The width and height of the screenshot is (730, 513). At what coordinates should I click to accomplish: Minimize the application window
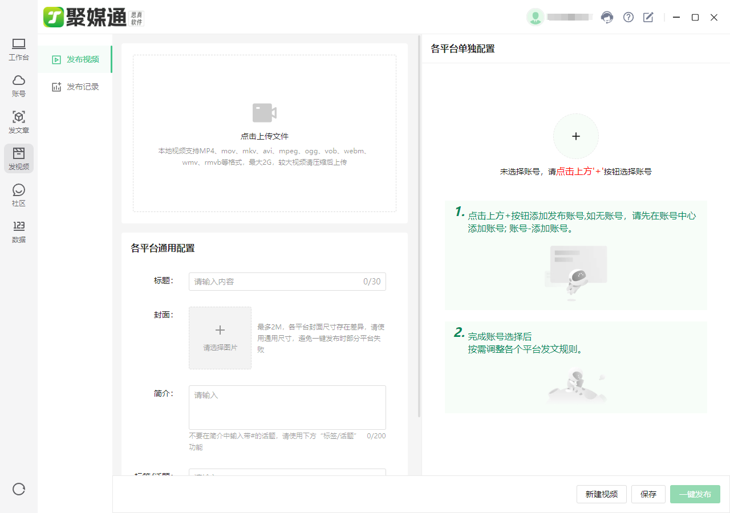(x=676, y=17)
